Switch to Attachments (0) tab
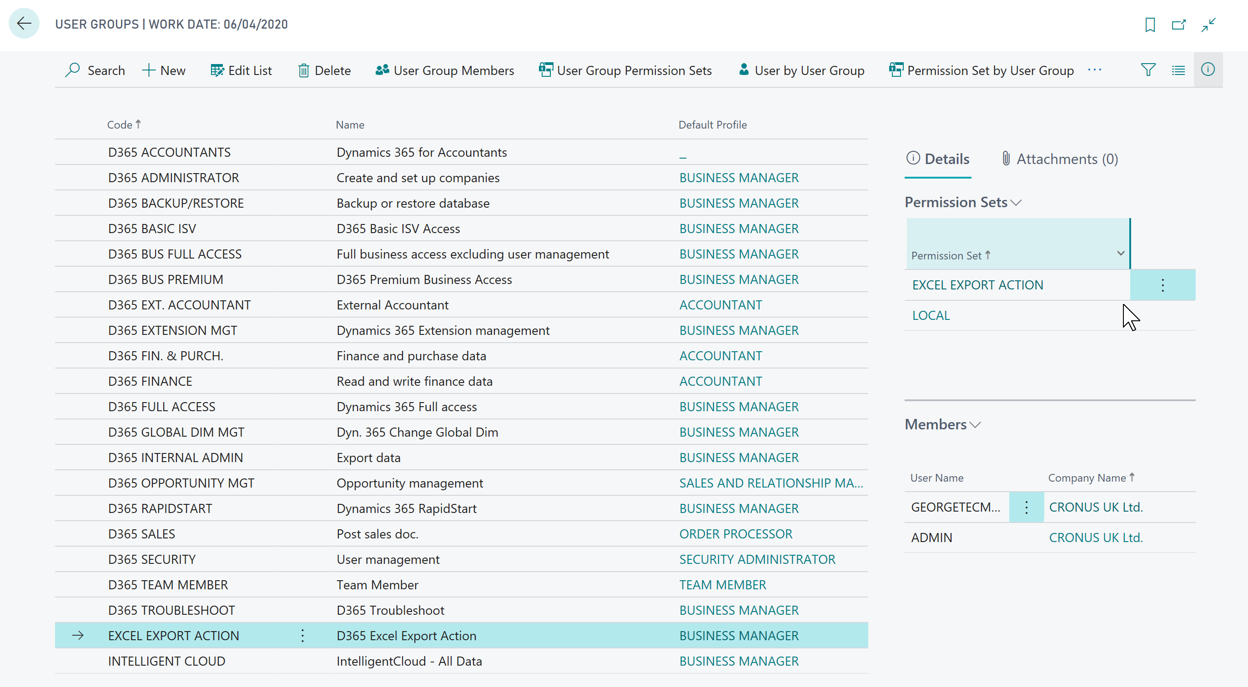Viewport: 1248px width, 687px height. coord(1059,159)
